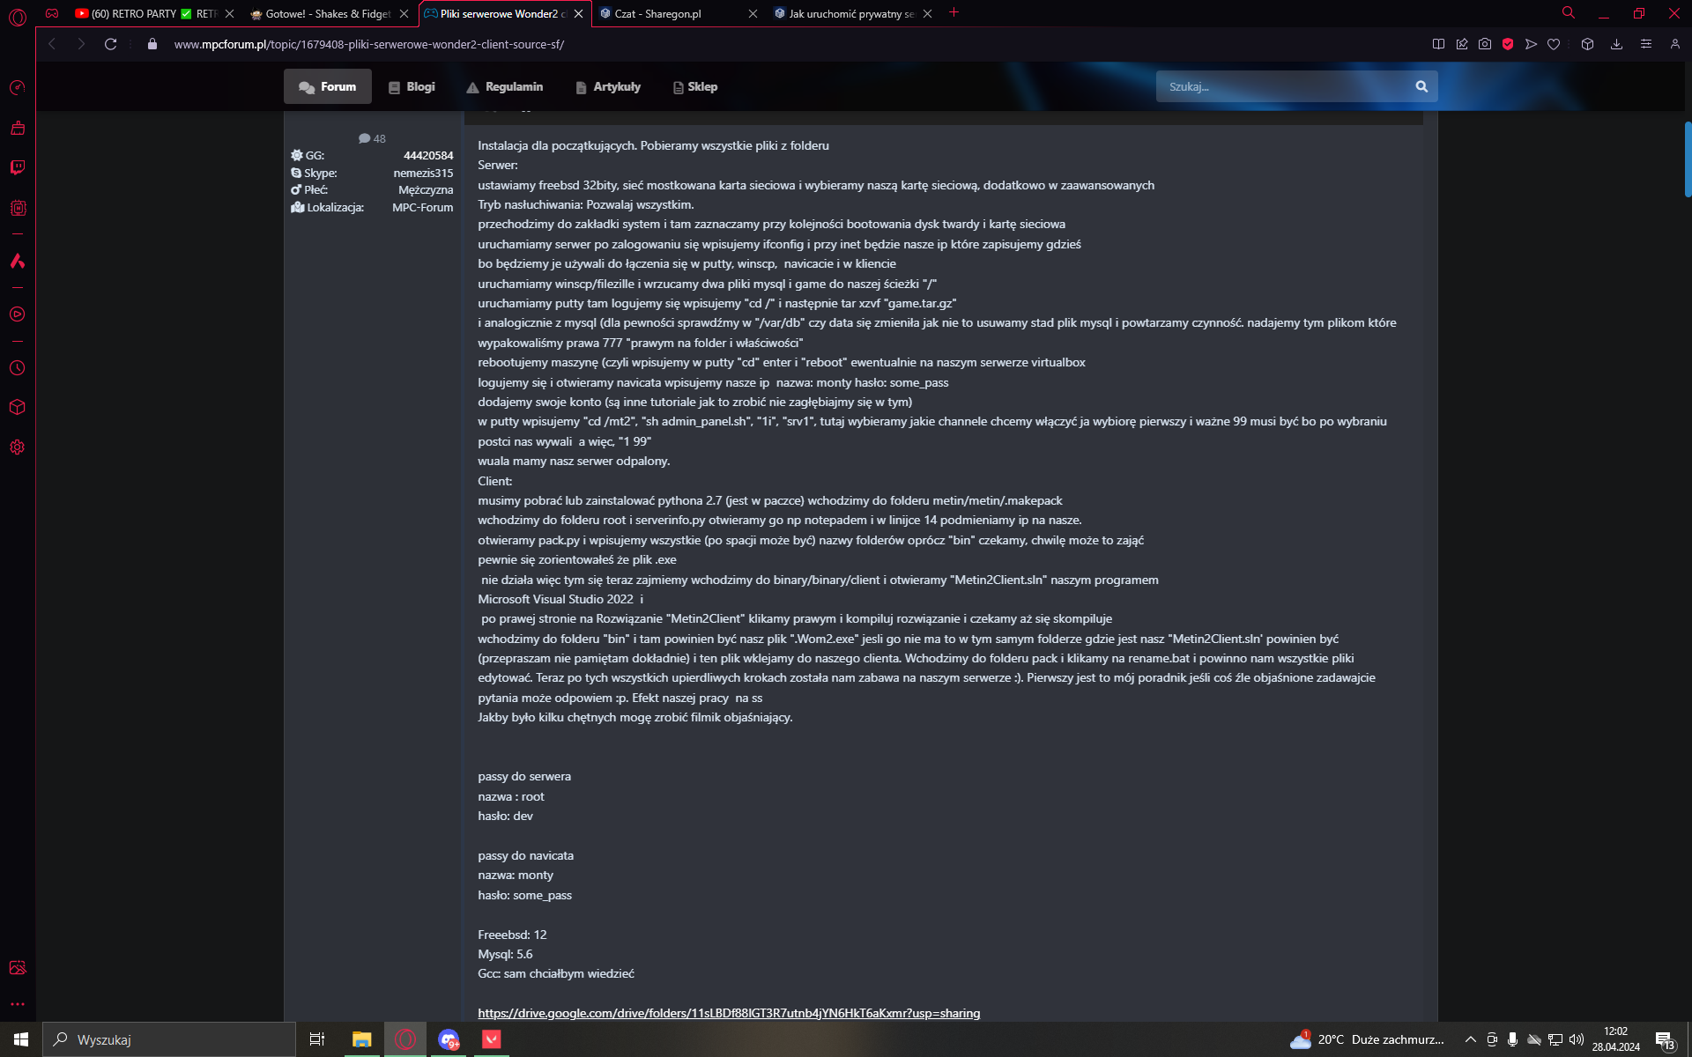The width and height of the screenshot is (1692, 1057).
Task: Open the Regulamin forum menu item
Action: (x=505, y=86)
